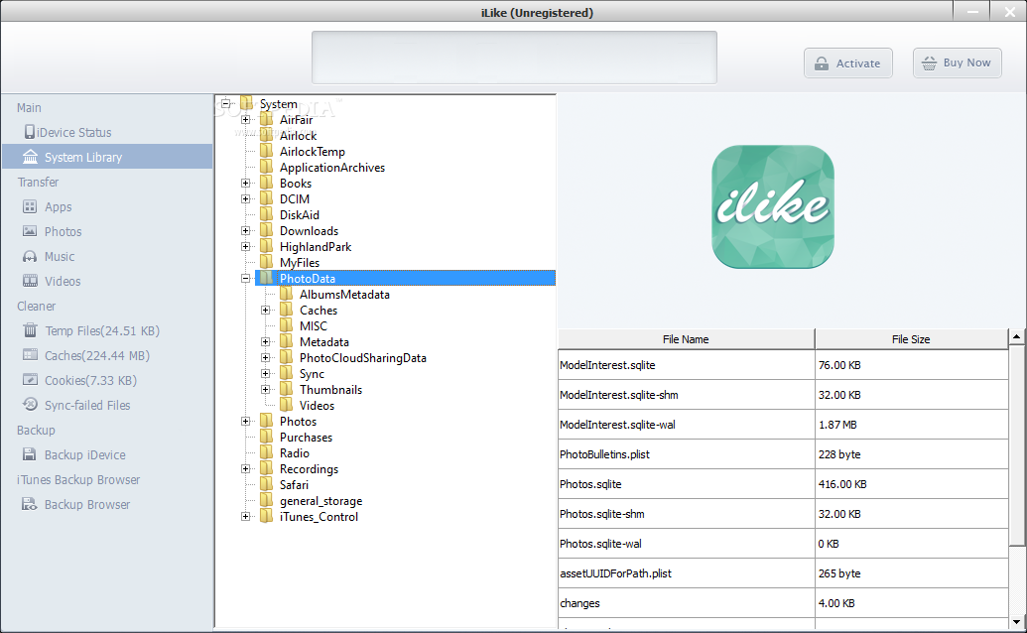Open Backup Browser entry

[x=107, y=505]
